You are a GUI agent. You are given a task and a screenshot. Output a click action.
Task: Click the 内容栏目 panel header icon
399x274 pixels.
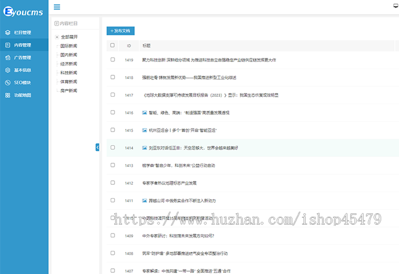(57, 23)
